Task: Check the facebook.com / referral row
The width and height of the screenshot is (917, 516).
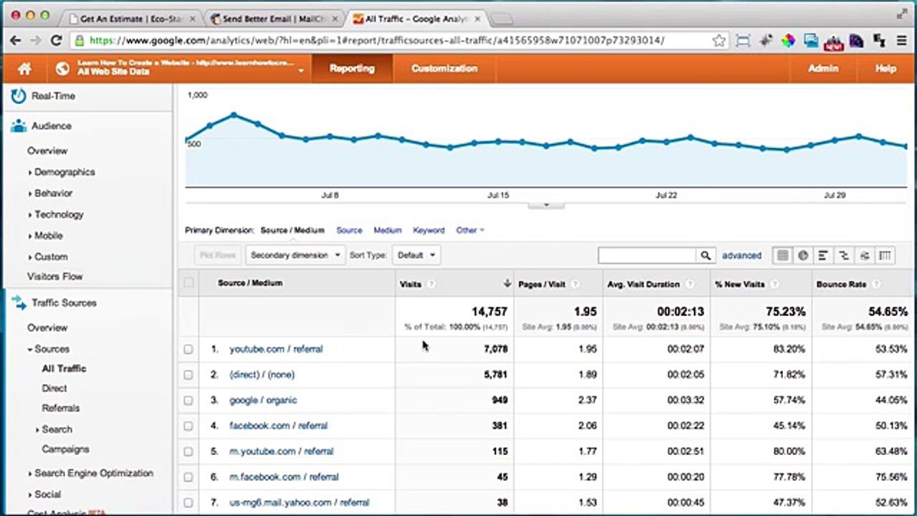Action: (188, 426)
